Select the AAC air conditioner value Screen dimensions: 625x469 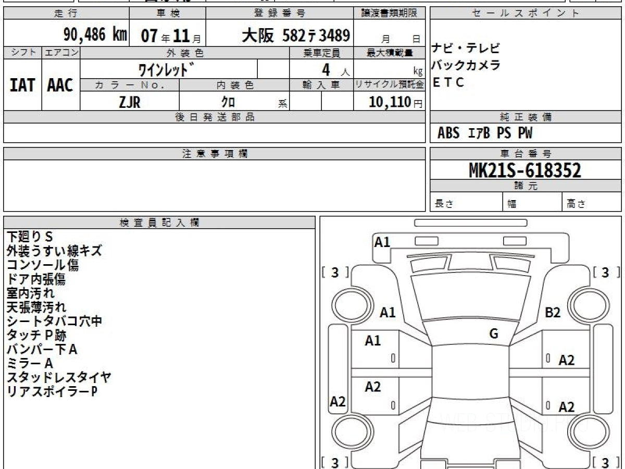tap(60, 85)
